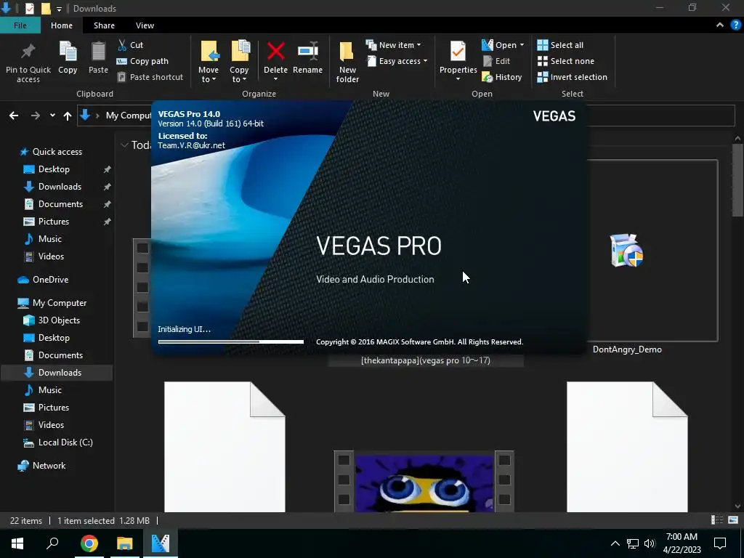The image size is (744, 558).
Task: Select the video thumbnail with cartoon eyes
Action: click(x=424, y=482)
